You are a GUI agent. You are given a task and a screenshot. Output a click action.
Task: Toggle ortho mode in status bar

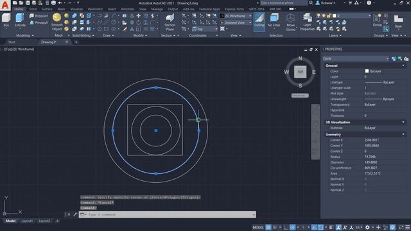[286, 227]
